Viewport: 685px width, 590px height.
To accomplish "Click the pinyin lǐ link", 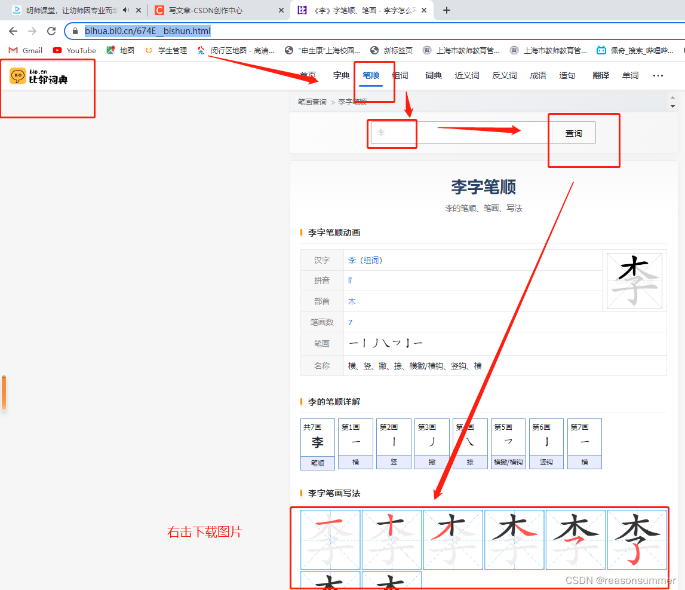I will [350, 280].
